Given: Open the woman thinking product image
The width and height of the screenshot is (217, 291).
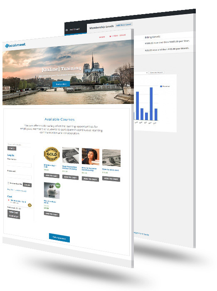Looking at the screenshot, I should (90, 157).
